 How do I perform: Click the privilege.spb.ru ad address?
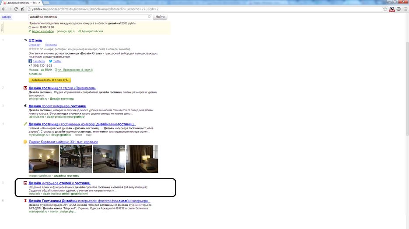coord(66,31)
